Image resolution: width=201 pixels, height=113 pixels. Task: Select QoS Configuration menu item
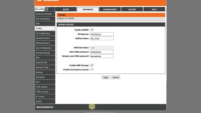point(45,48)
